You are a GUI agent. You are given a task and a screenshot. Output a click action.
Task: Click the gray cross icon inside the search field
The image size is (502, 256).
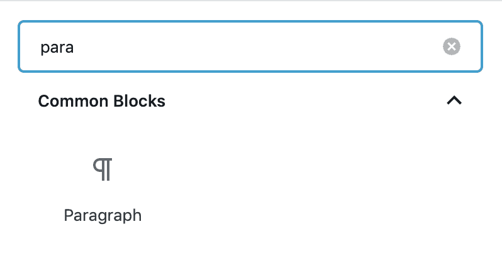click(452, 46)
